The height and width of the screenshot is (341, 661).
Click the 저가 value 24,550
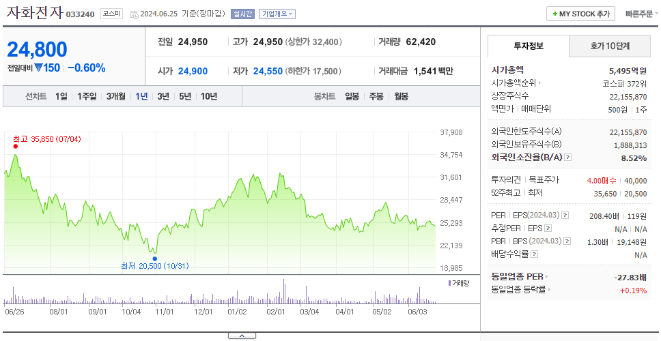click(x=268, y=72)
